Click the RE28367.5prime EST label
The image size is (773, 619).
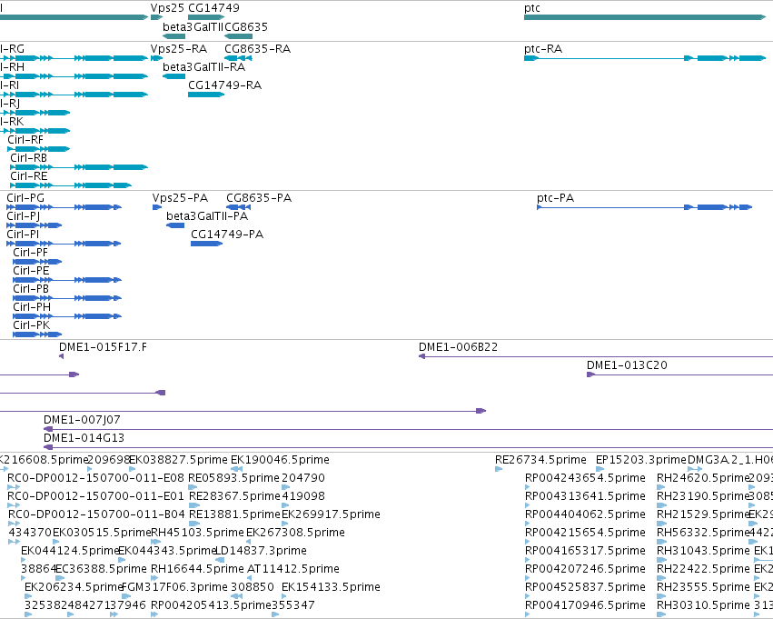click(x=234, y=496)
